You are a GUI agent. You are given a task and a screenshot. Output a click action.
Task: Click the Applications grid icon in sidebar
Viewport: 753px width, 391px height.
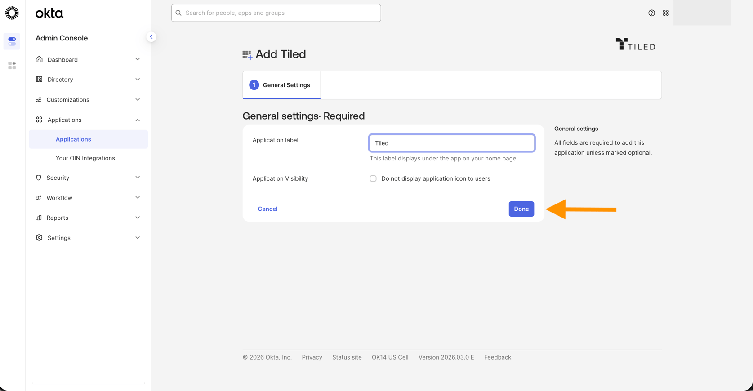click(x=39, y=120)
